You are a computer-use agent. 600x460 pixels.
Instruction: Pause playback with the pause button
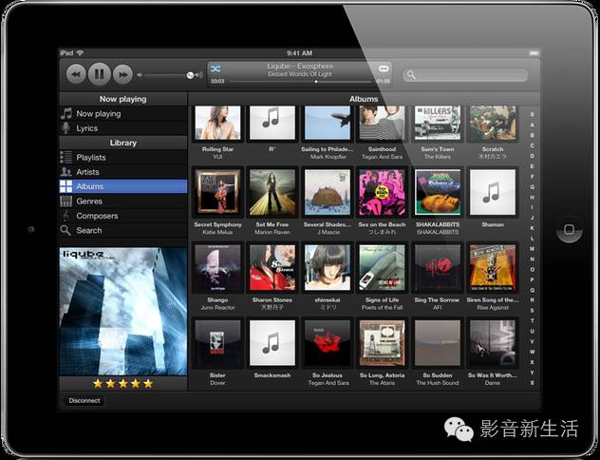pos(100,74)
